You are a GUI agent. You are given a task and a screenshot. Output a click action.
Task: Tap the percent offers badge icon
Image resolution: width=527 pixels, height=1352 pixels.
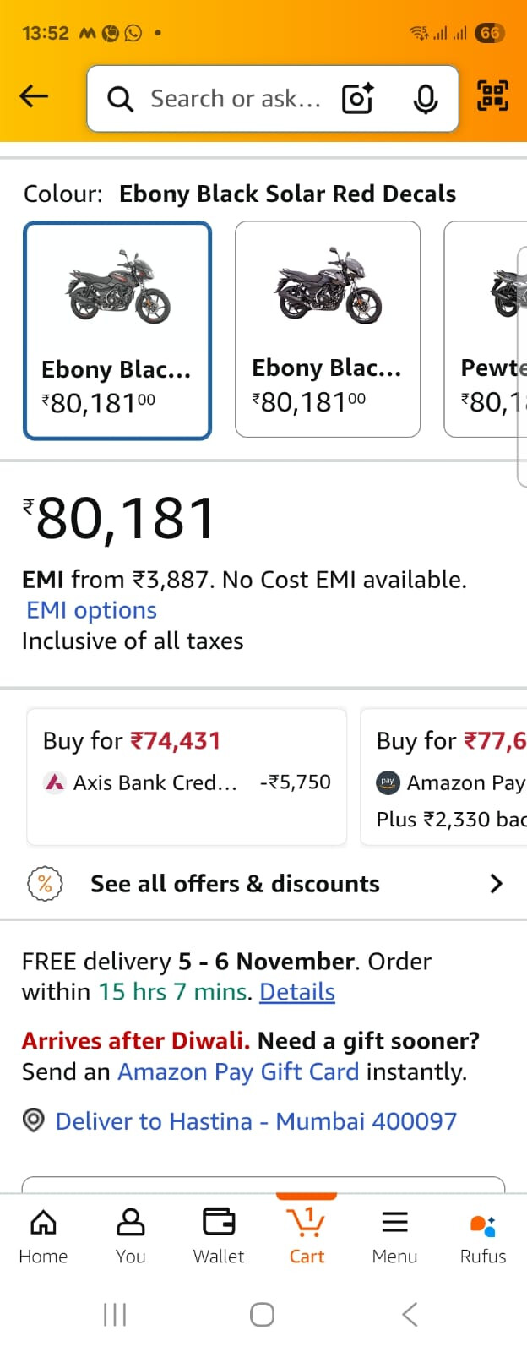tap(45, 884)
